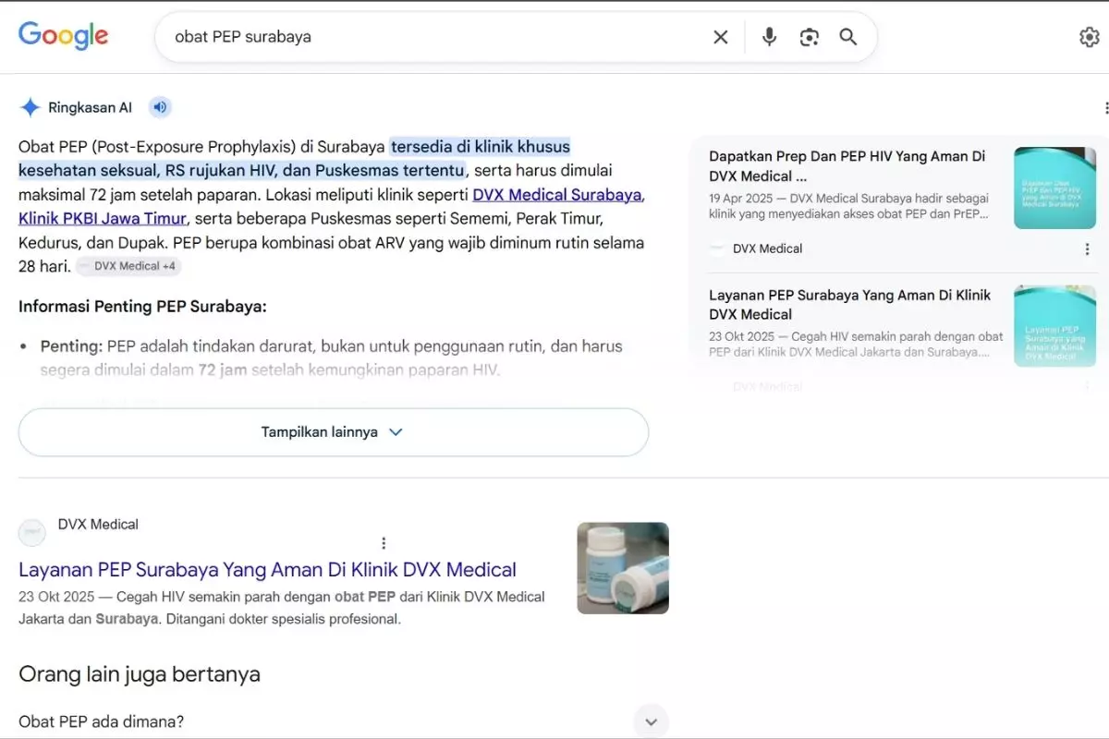Open AI overview three-dot options
This screenshot has width=1109, height=739.
click(x=1105, y=108)
